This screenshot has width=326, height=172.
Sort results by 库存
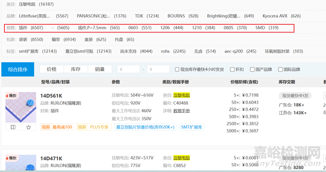click(x=76, y=69)
